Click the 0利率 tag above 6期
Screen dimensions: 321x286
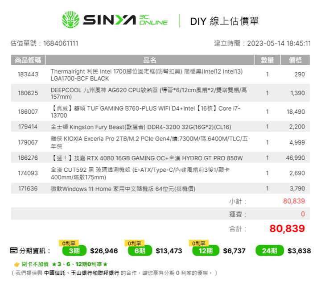click(x=135, y=243)
